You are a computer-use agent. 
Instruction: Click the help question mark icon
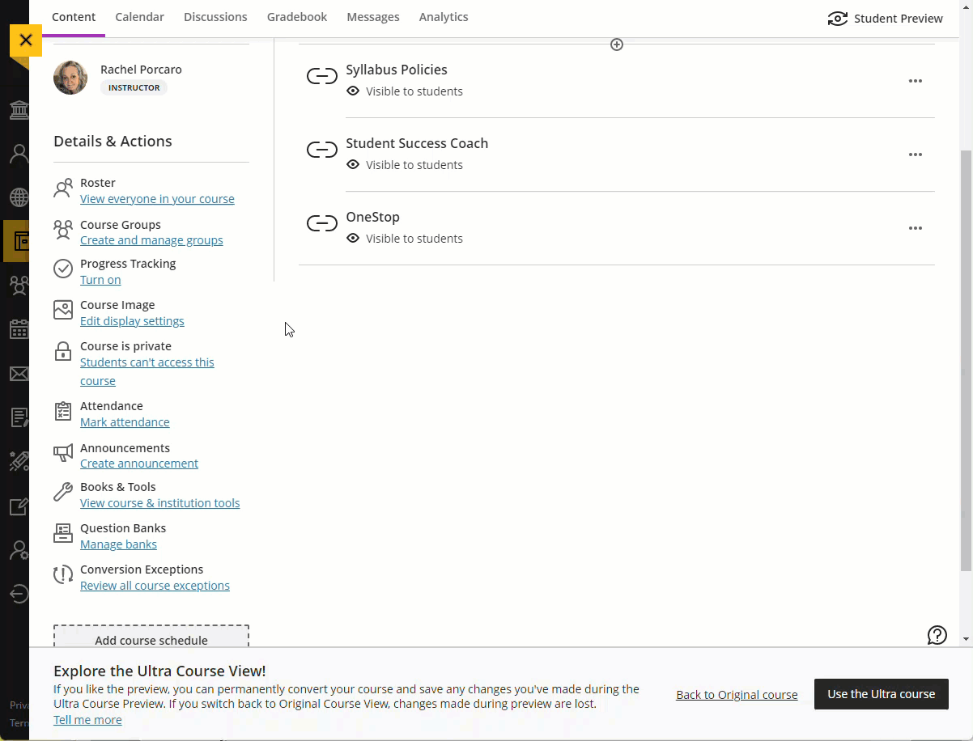pyautogui.click(x=937, y=635)
